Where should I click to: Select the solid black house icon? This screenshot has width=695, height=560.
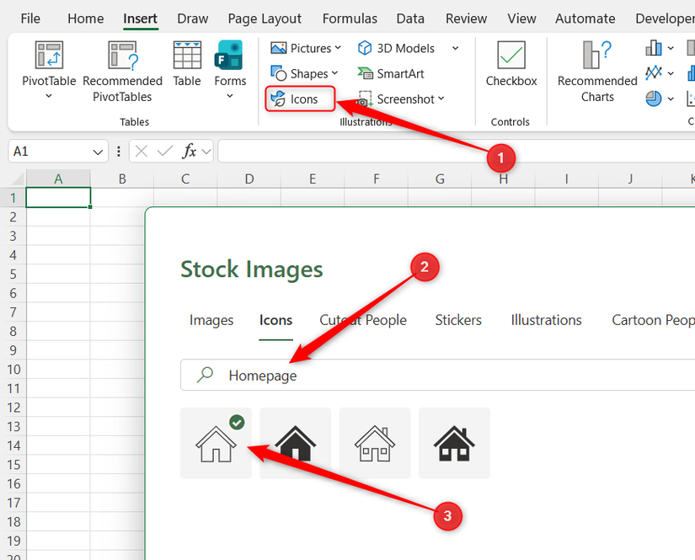coord(295,443)
